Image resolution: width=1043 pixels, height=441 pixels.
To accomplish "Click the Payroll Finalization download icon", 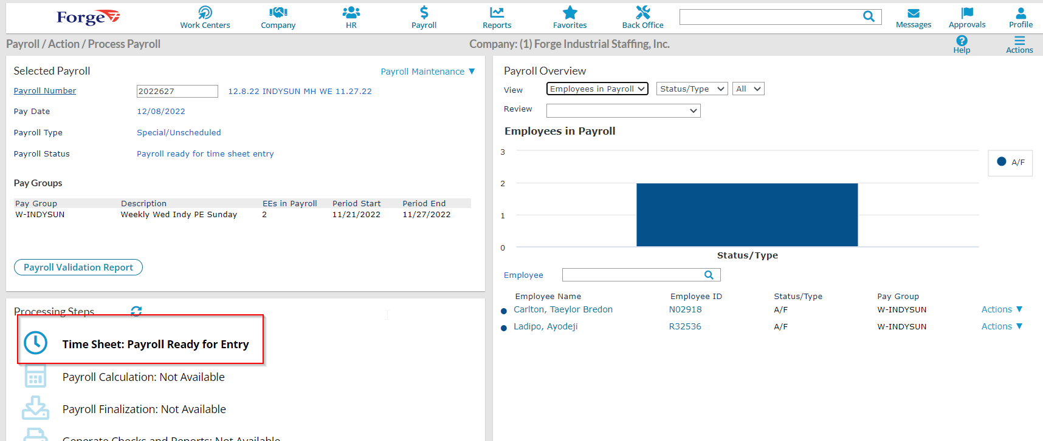I will [x=35, y=408].
